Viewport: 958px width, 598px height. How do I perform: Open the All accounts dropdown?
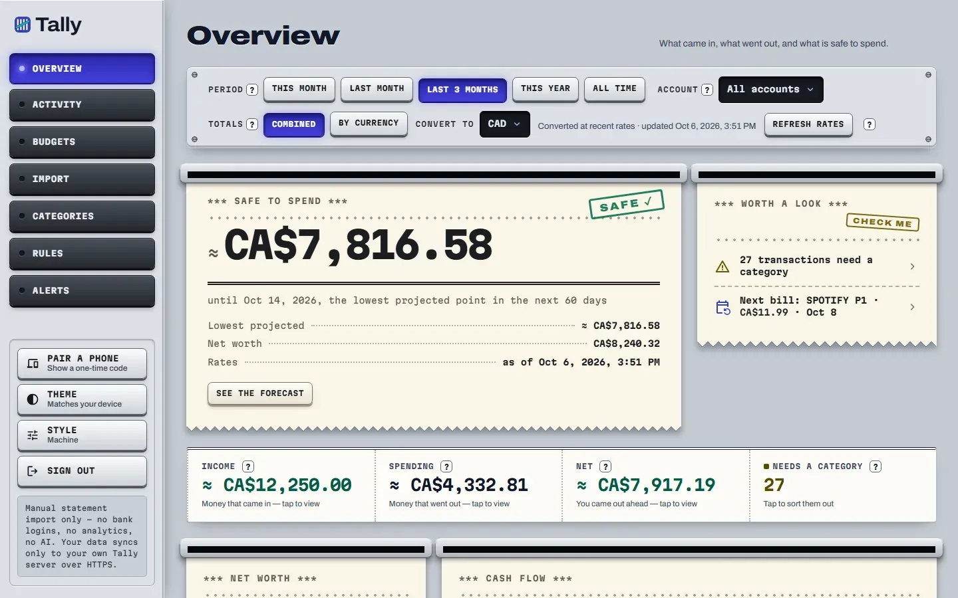click(x=771, y=90)
